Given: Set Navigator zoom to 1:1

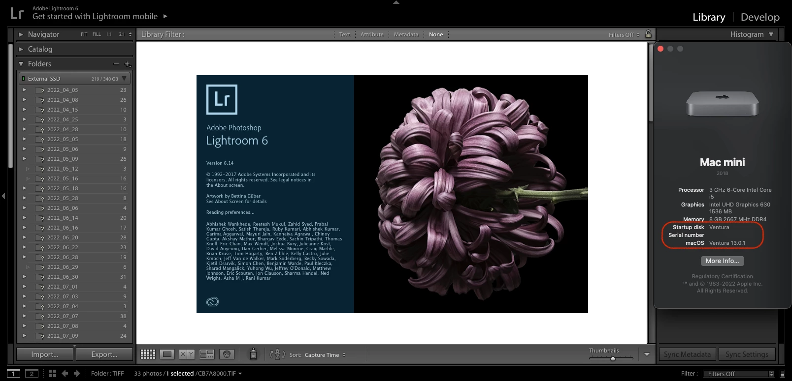Looking at the screenshot, I should pos(109,34).
